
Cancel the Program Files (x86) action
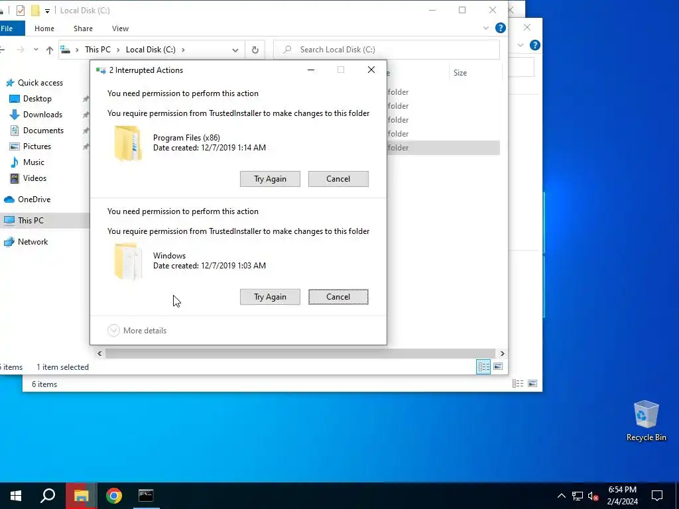(338, 179)
